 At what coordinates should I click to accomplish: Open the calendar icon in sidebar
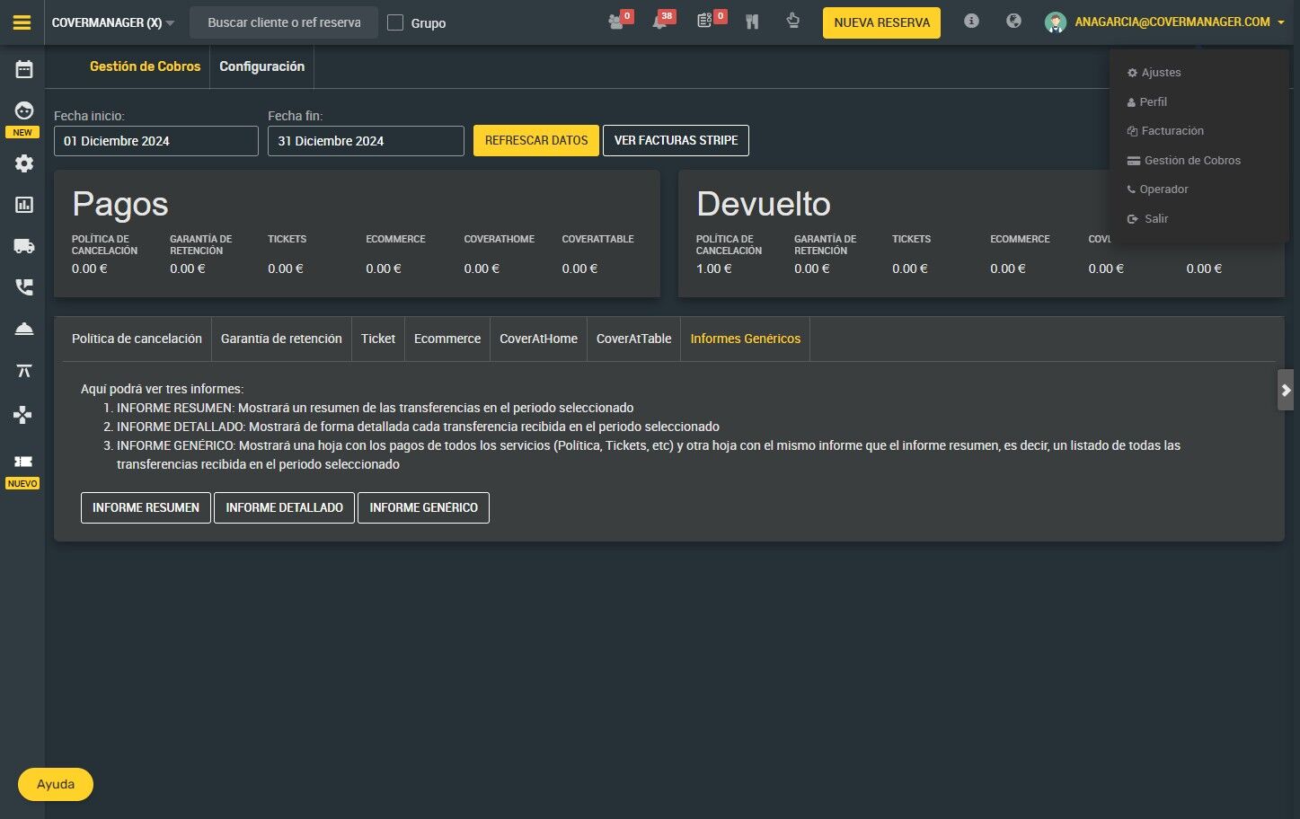click(x=24, y=69)
